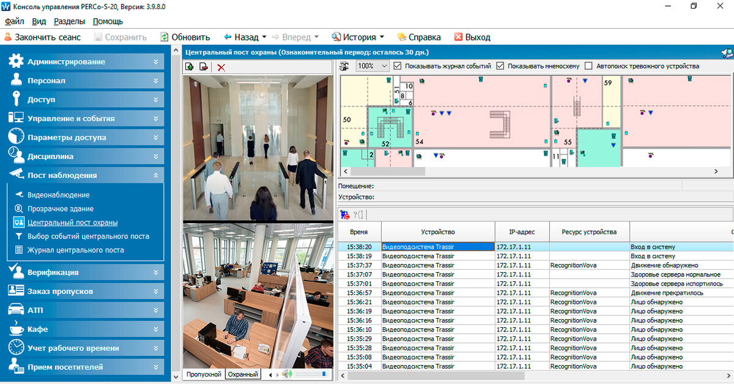Open the История dropdown arrow
Screen dimensions: 734x384
pos(382,37)
